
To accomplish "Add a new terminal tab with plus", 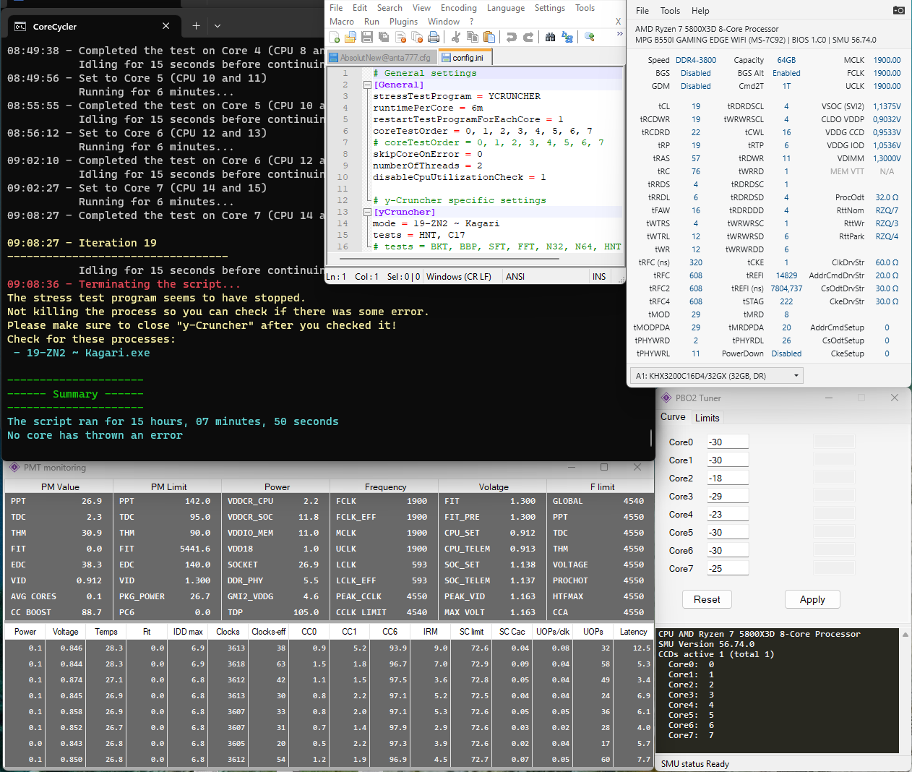I will tap(196, 26).
